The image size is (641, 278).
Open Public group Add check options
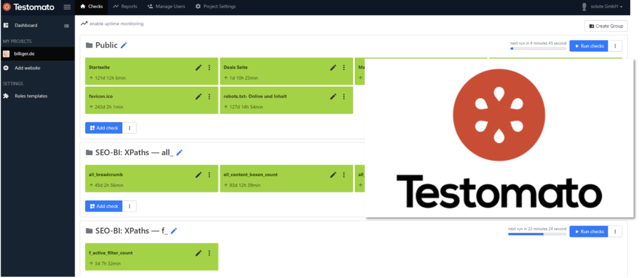130,128
